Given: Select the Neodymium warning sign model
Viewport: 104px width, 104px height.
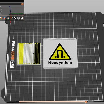Looking at the screenshot, I should point(60,53).
